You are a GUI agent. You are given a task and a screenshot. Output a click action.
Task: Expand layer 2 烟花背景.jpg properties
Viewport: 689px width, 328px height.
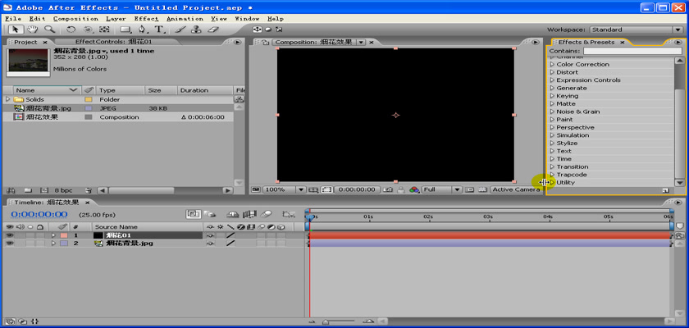(x=53, y=244)
